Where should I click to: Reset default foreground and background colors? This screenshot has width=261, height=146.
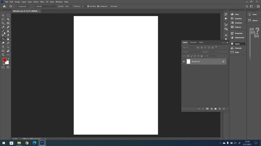coord(4,64)
